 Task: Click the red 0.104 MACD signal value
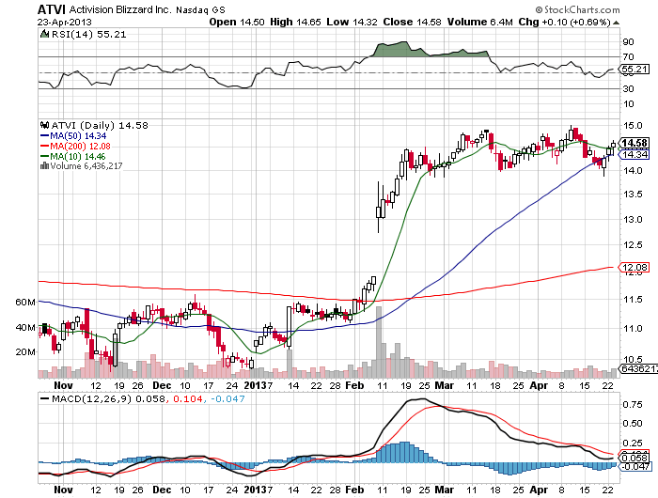188,398
